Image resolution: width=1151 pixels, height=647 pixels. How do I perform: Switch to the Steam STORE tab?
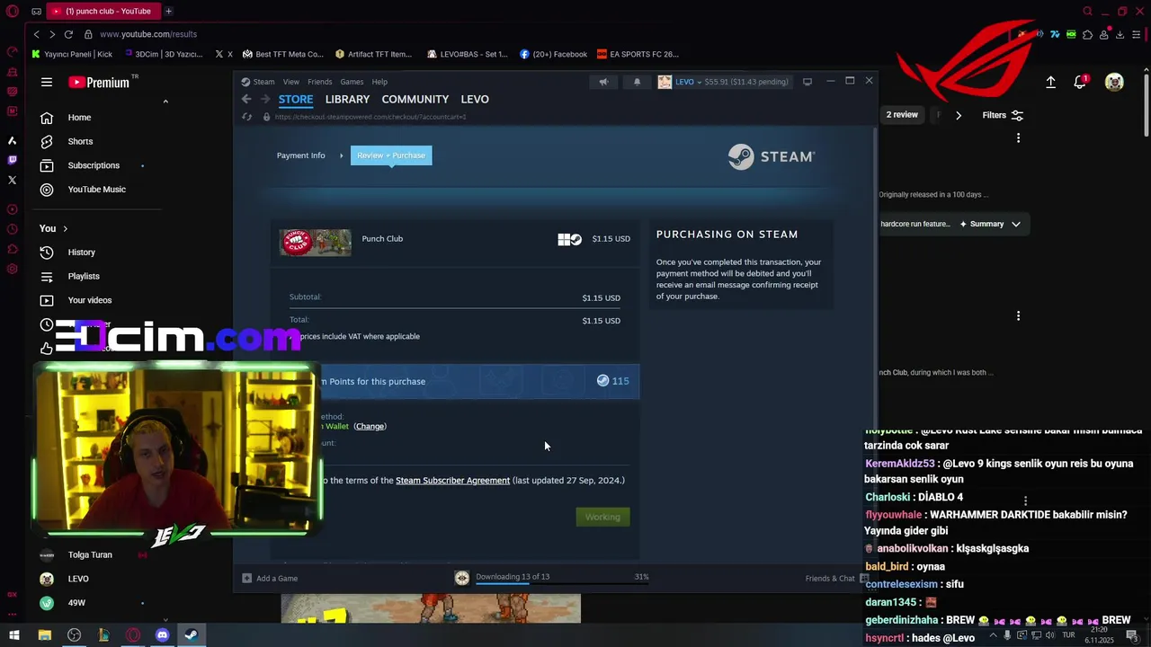pyautogui.click(x=296, y=100)
